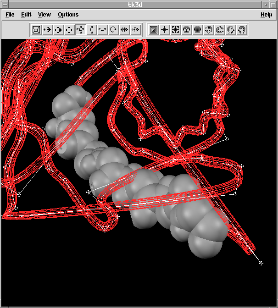Select the highlighted curved-arrows rotate tool
Screen dimensions: 278x308
80,30
